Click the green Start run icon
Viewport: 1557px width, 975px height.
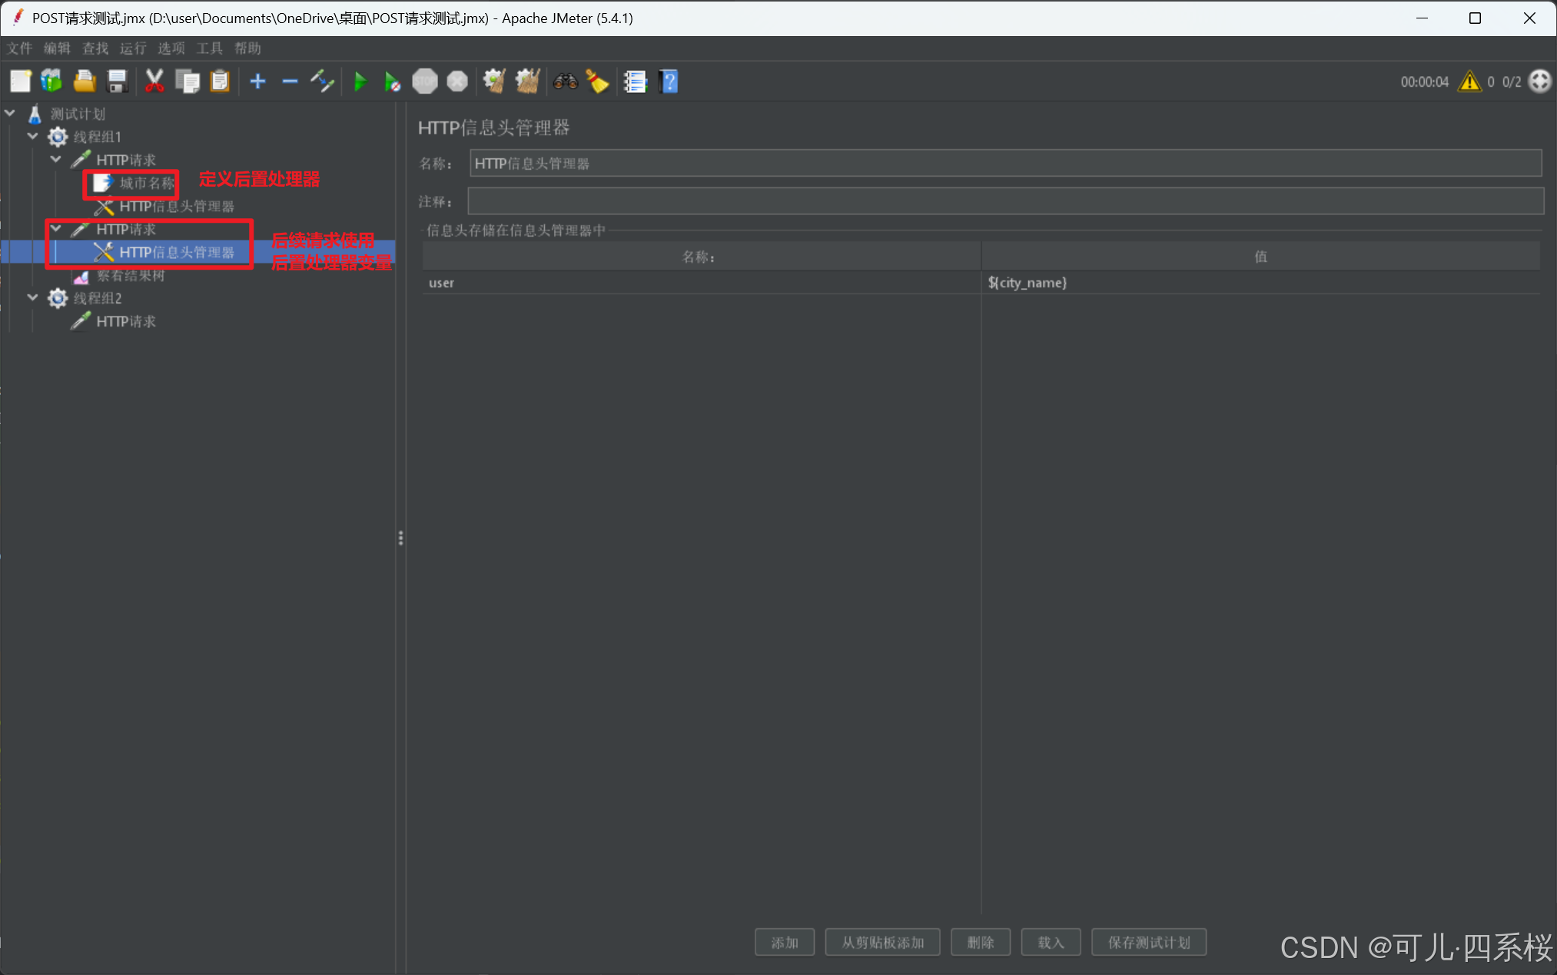click(x=360, y=81)
